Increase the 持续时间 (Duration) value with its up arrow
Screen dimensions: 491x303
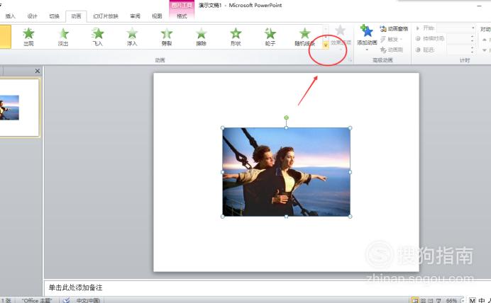click(473, 37)
